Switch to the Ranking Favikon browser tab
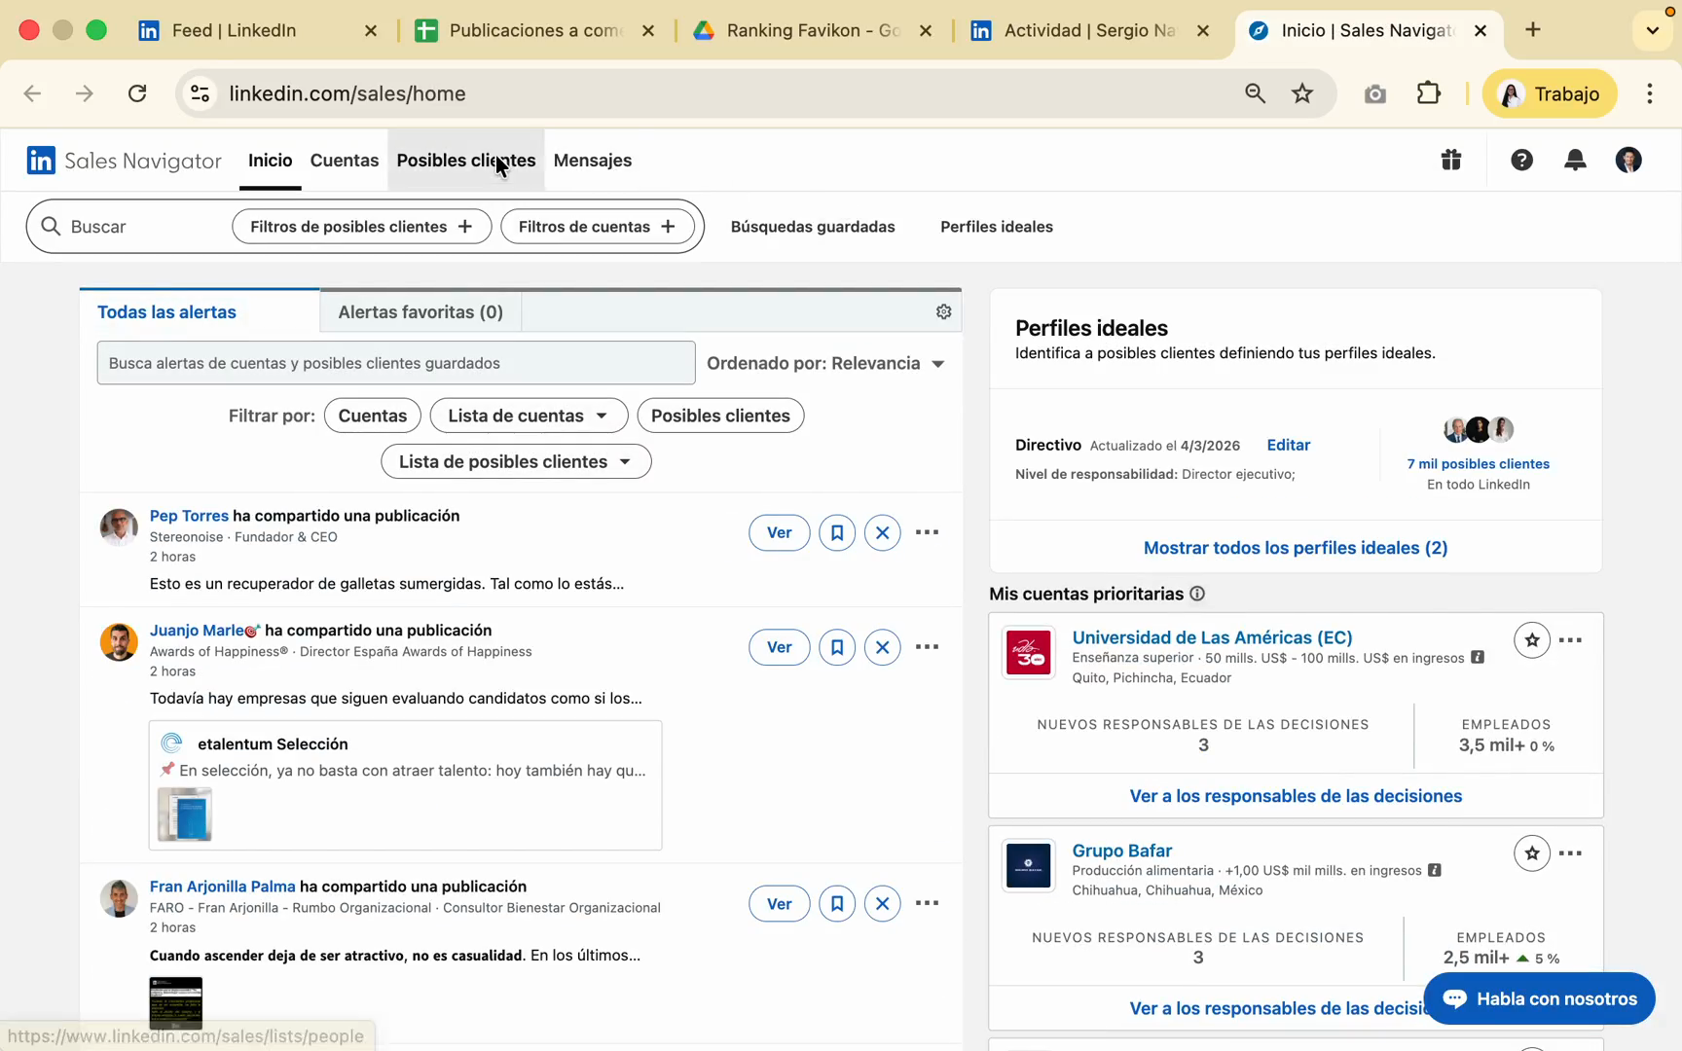1682x1051 pixels. [x=813, y=30]
